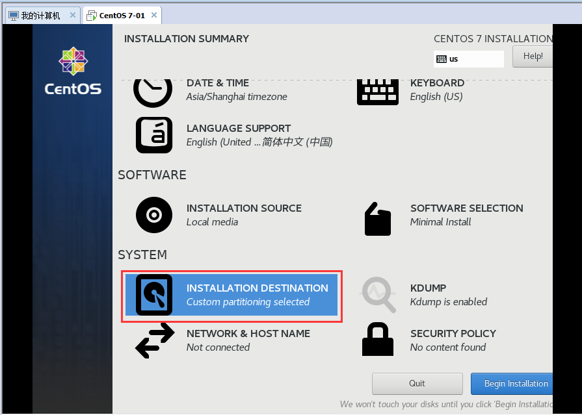Click the VM icon on CentOS 7-01 tab
The height and width of the screenshot is (415, 582).
coord(91,16)
